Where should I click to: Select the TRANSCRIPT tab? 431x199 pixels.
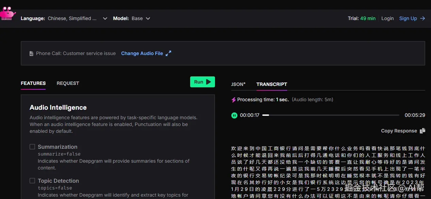click(x=272, y=84)
